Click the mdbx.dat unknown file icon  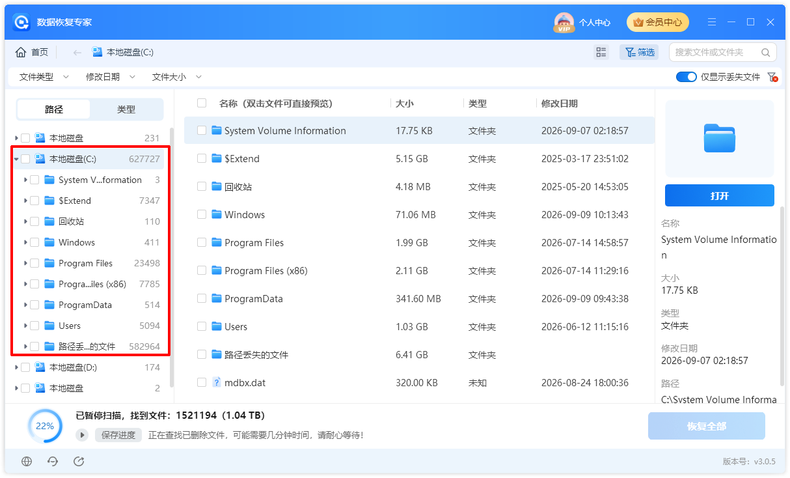tap(217, 382)
